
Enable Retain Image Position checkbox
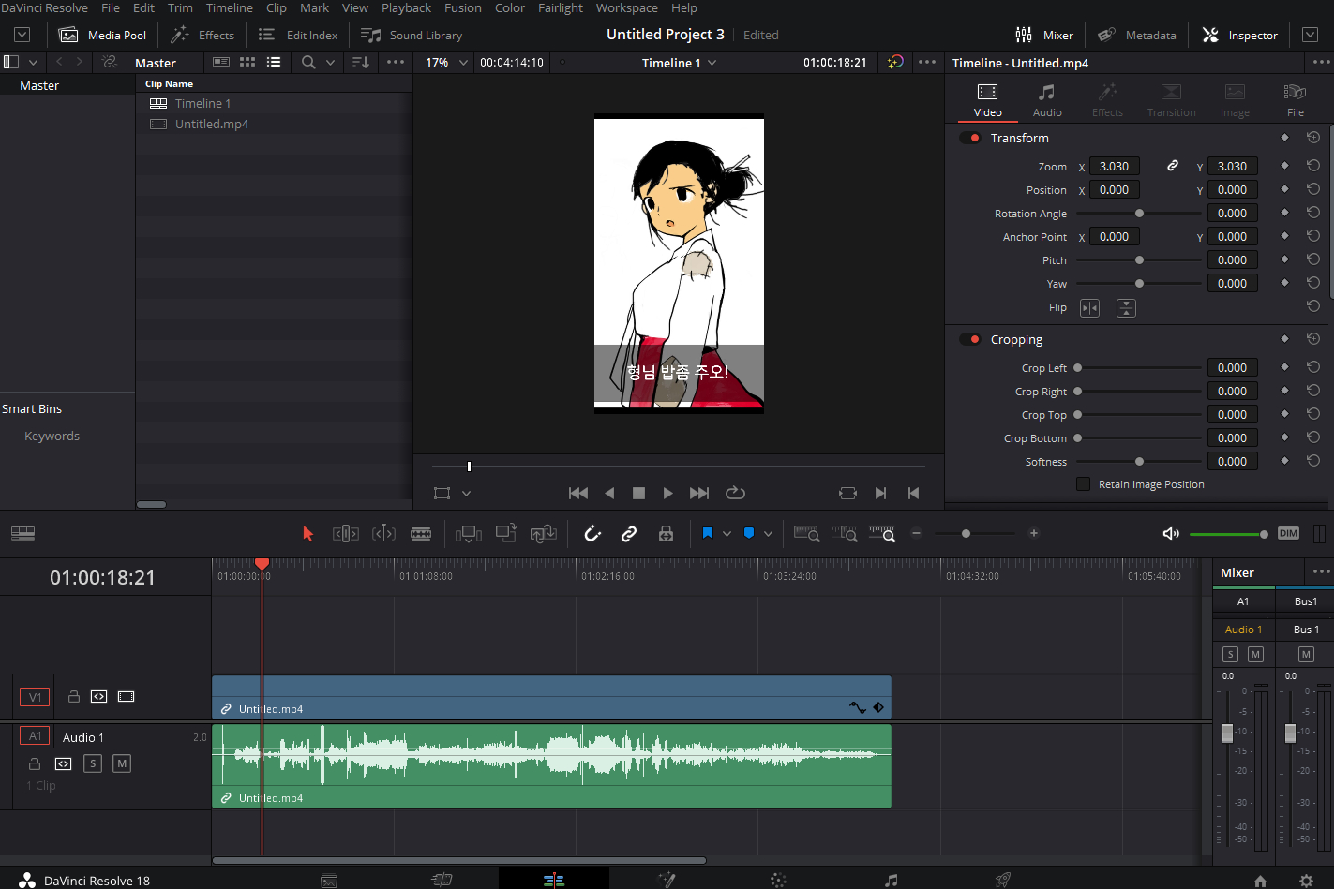pyautogui.click(x=1083, y=484)
